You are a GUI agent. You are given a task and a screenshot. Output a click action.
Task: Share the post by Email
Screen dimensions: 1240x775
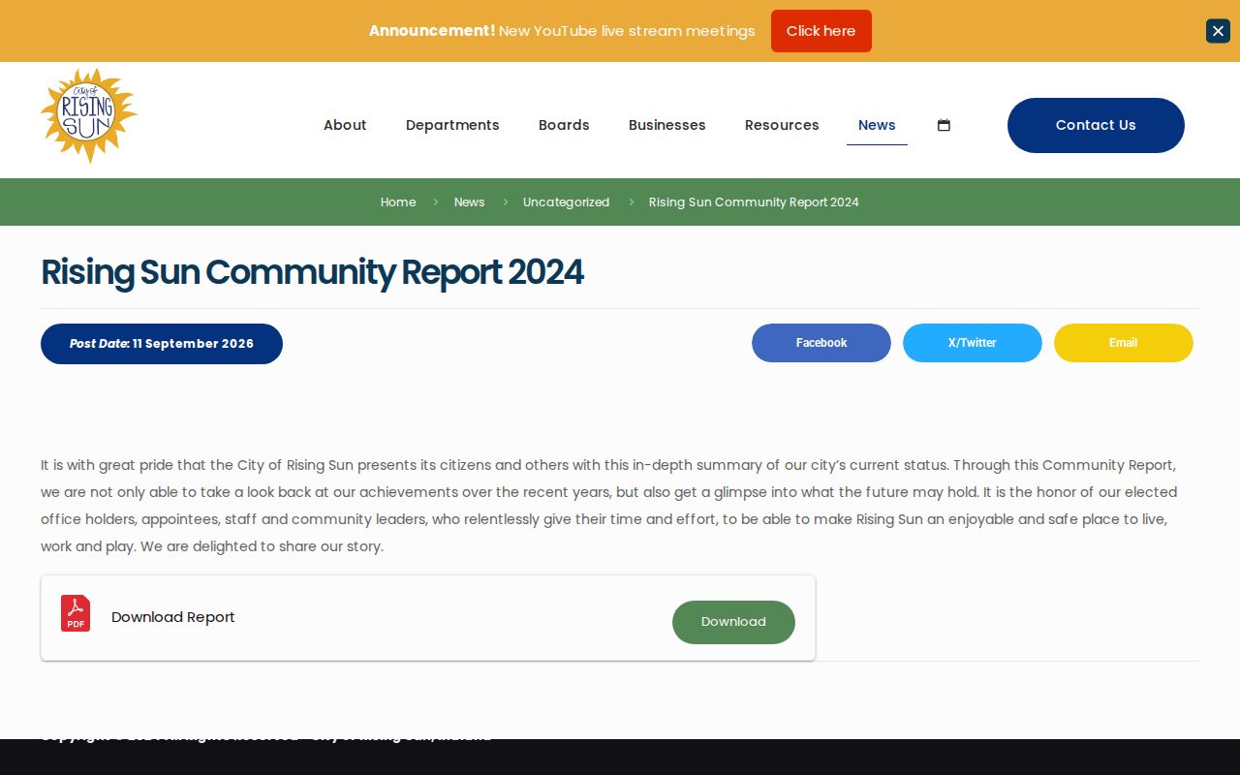(x=1124, y=343)
